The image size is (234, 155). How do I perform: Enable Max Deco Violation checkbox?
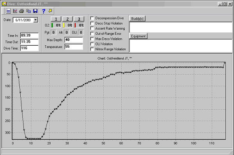tap(92, 39)
